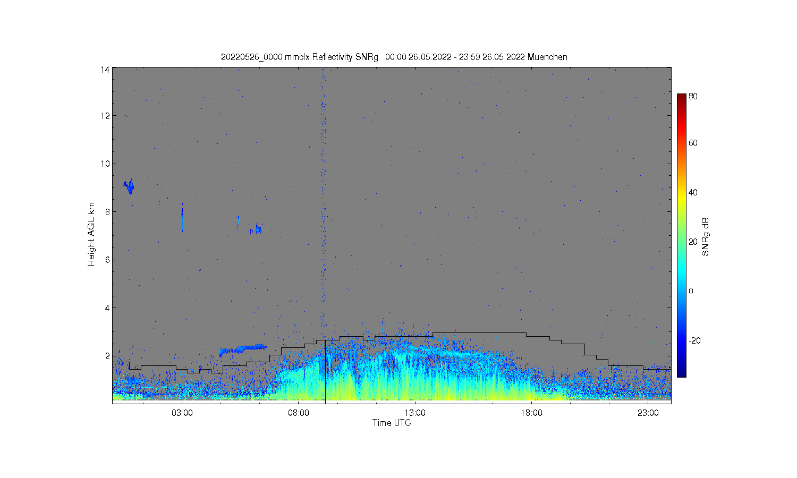Click the plot title text at top
797x478 pixels.
394,57
